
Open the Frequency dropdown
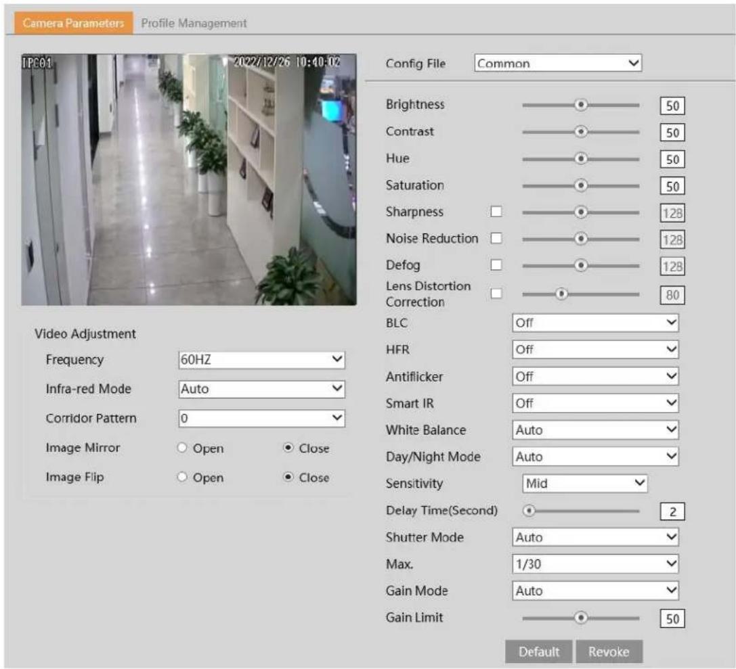tap(261, 360)
